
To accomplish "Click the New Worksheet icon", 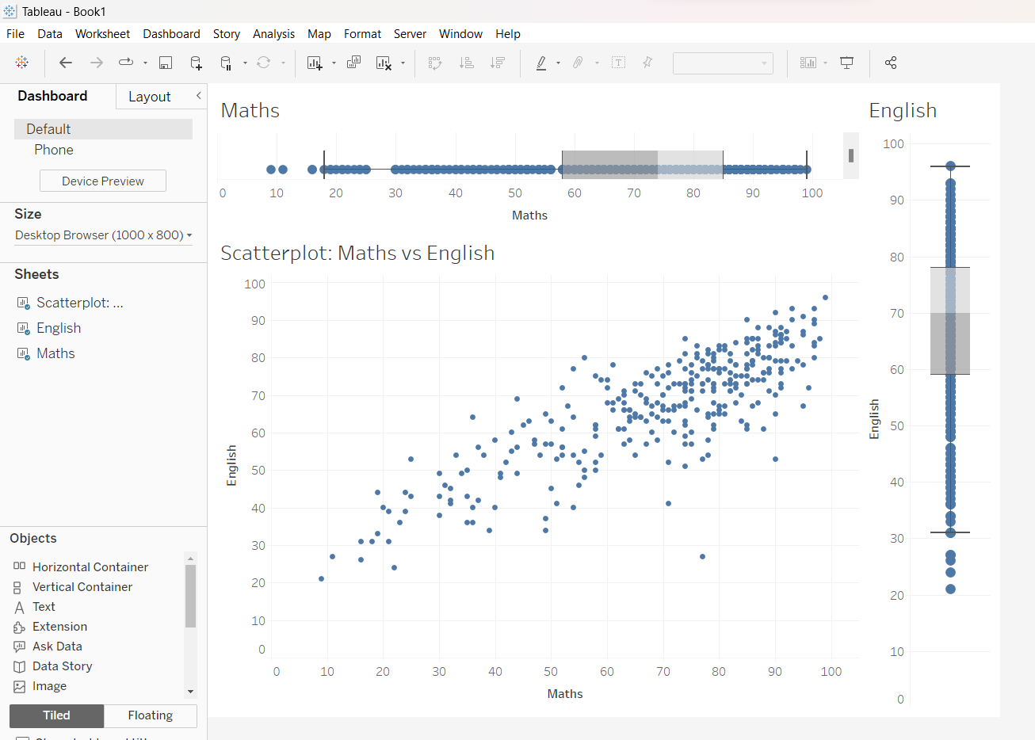I will point(315,63).
